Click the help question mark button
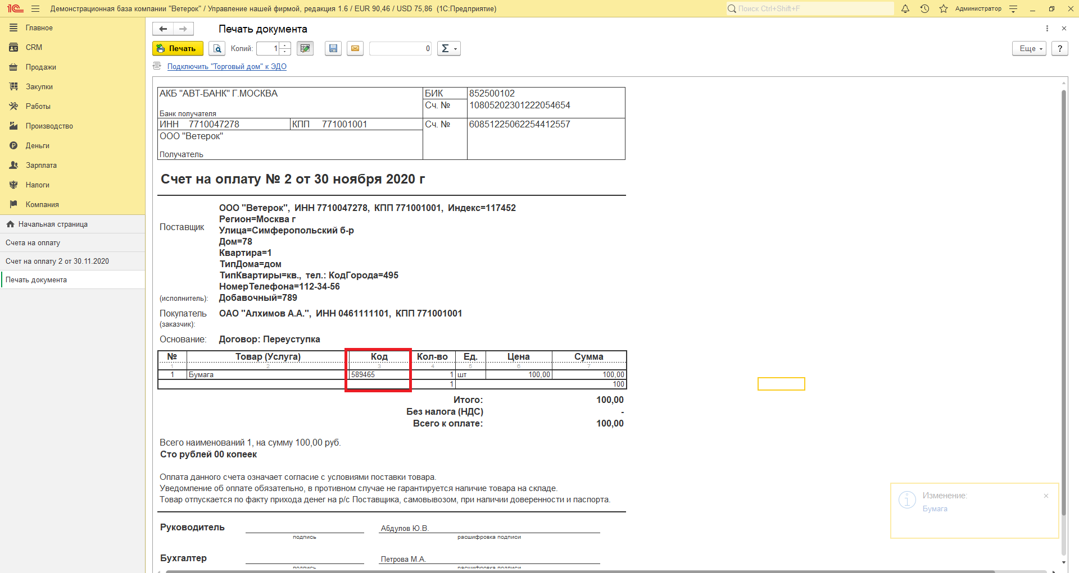This screenshot has width=1079, height=573. 1059,49
